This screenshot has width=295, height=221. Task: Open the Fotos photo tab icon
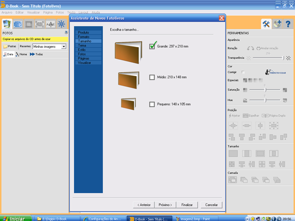point(7,24)
